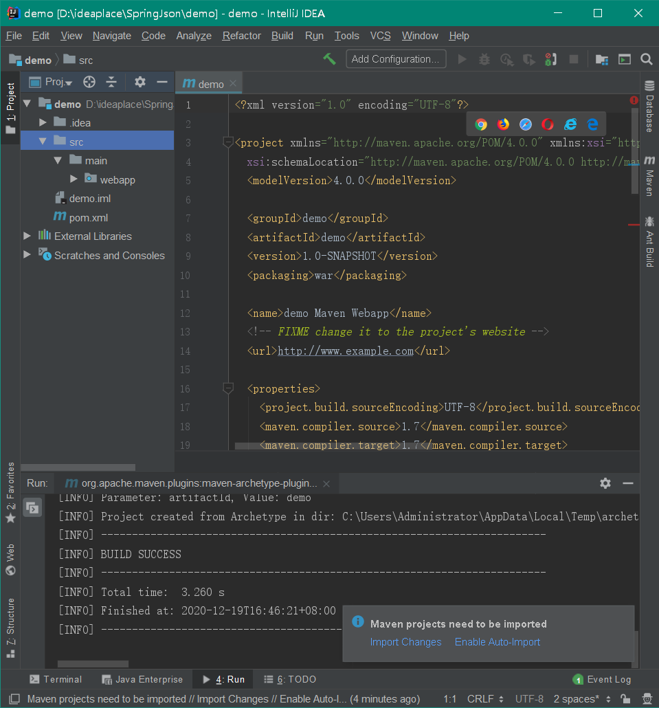
Task: Collapse the main folder
Action: [x=58, y=160]
